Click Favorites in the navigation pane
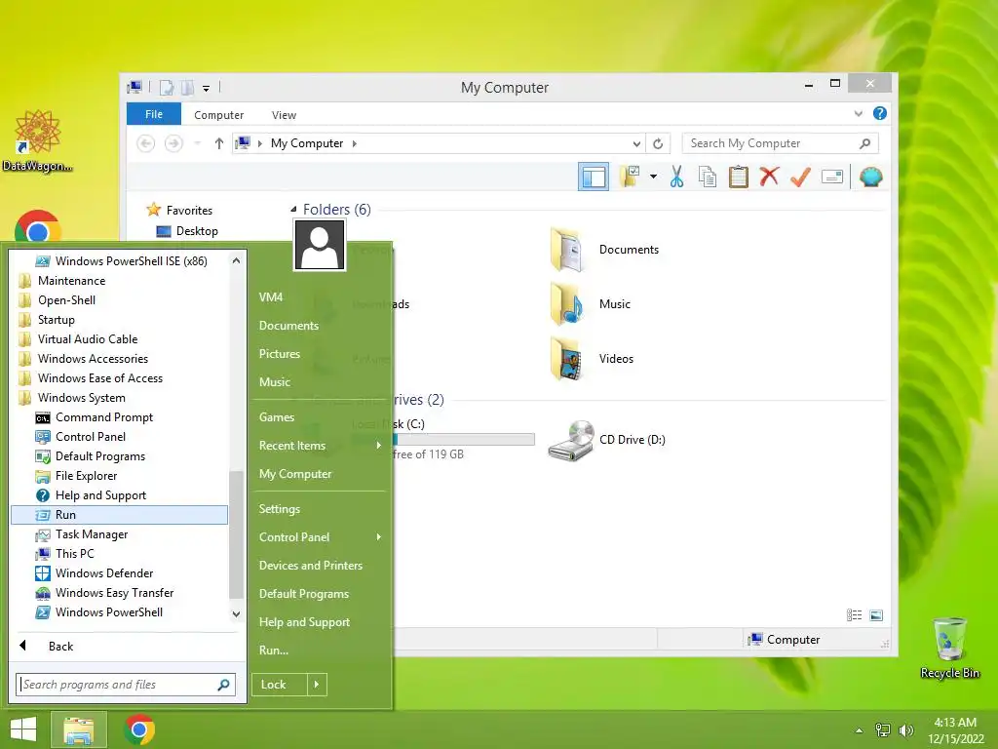This screenshot has width=998, height=749. (x=179, y=211)
